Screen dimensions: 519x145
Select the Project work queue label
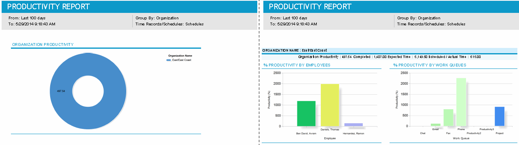coord(500,133)
